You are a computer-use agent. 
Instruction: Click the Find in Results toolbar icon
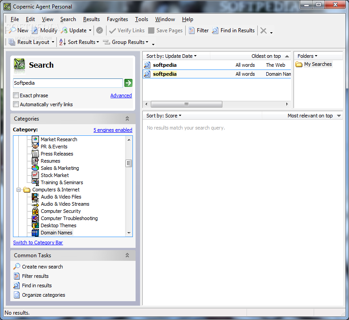pyautogui.click(x=215, y=30)
